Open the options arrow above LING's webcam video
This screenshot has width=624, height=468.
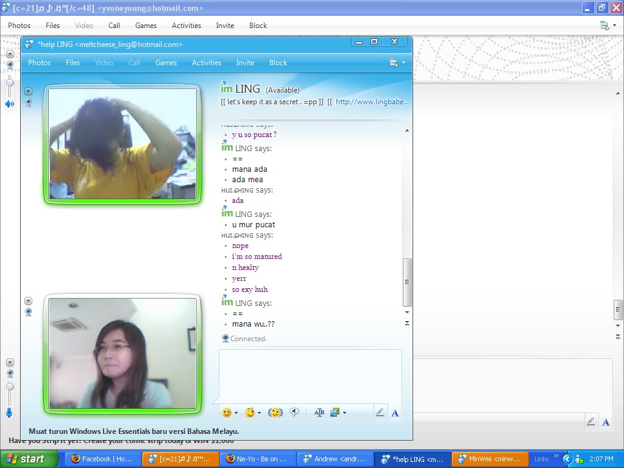tap(28, 91)
